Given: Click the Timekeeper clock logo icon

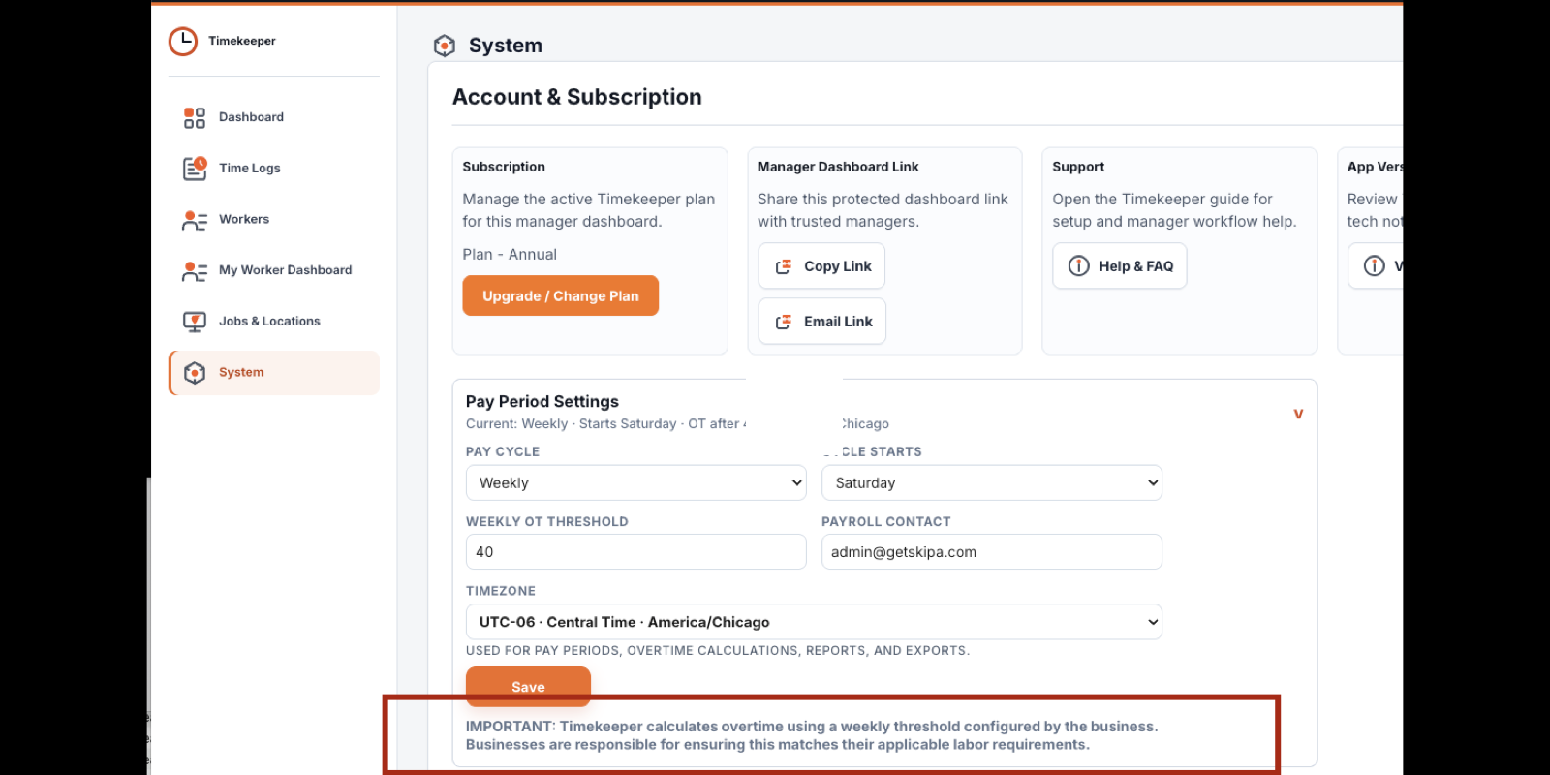Looking at the screenshot, I should click(x=183, y=41).
